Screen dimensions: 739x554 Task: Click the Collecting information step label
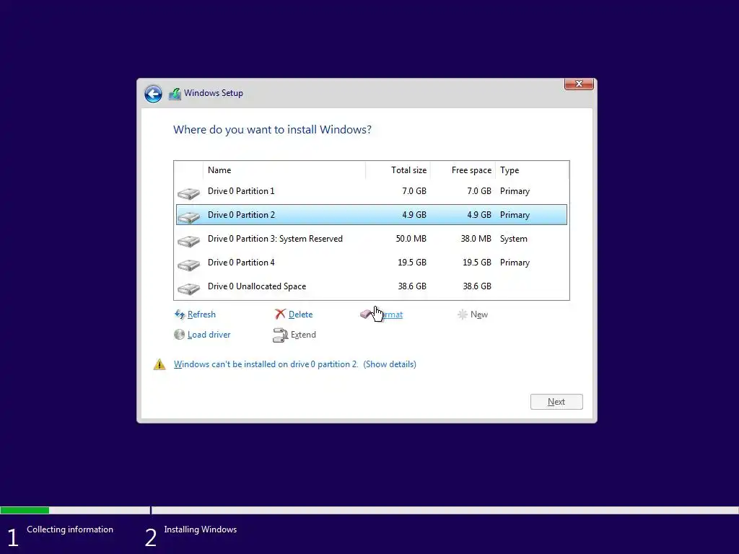pyautogui.click(x=70, y=529)
